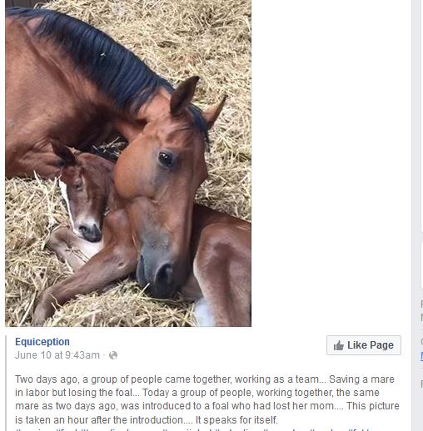
Task: Click the post text starting "Two days ago"
Action: (207, 399)
